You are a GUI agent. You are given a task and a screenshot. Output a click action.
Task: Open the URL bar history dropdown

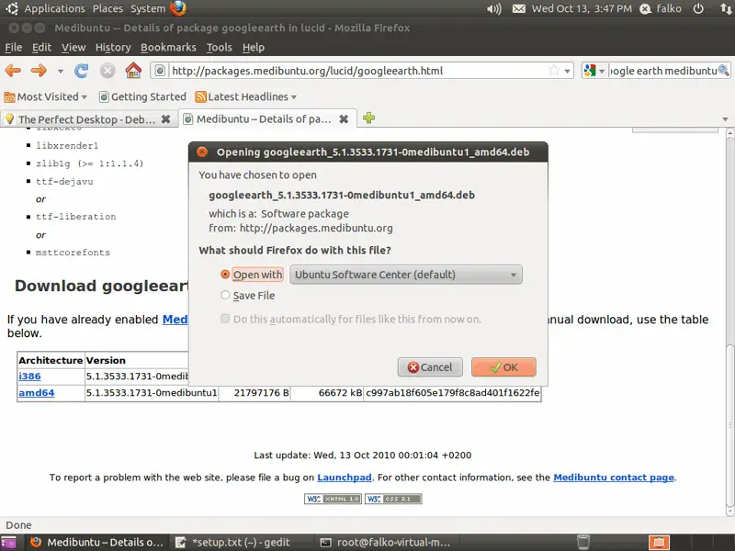567,72
